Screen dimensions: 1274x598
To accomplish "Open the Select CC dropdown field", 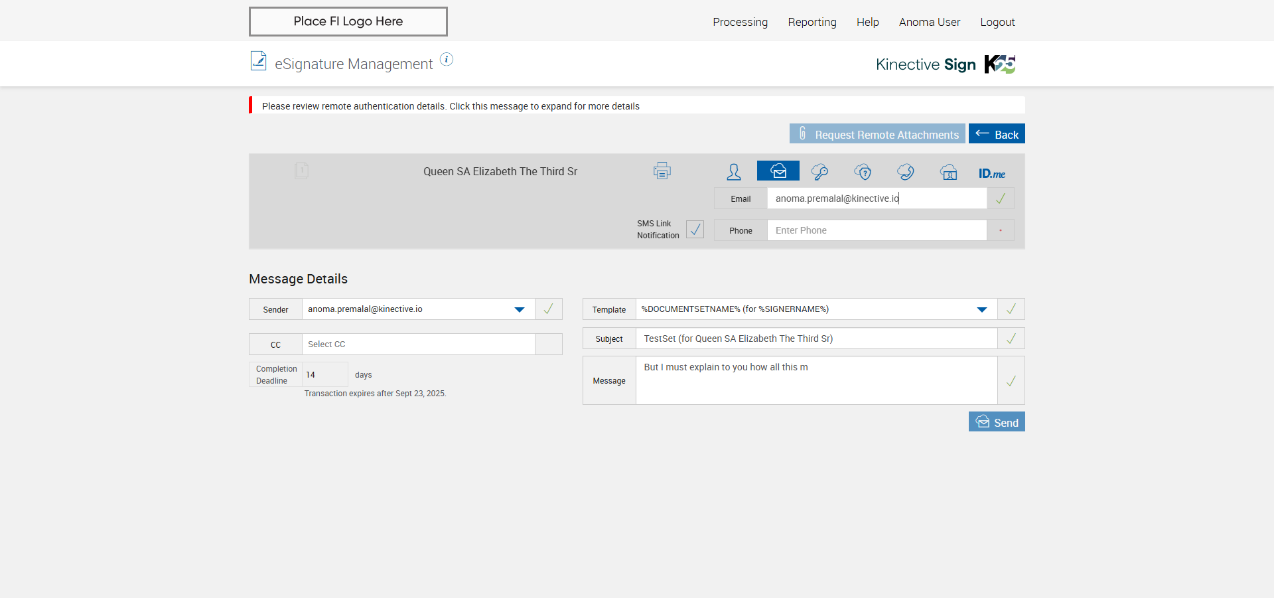I will click(418, 344).
